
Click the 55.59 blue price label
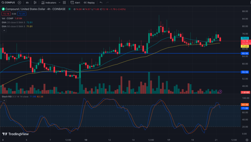tap(245, 72)
